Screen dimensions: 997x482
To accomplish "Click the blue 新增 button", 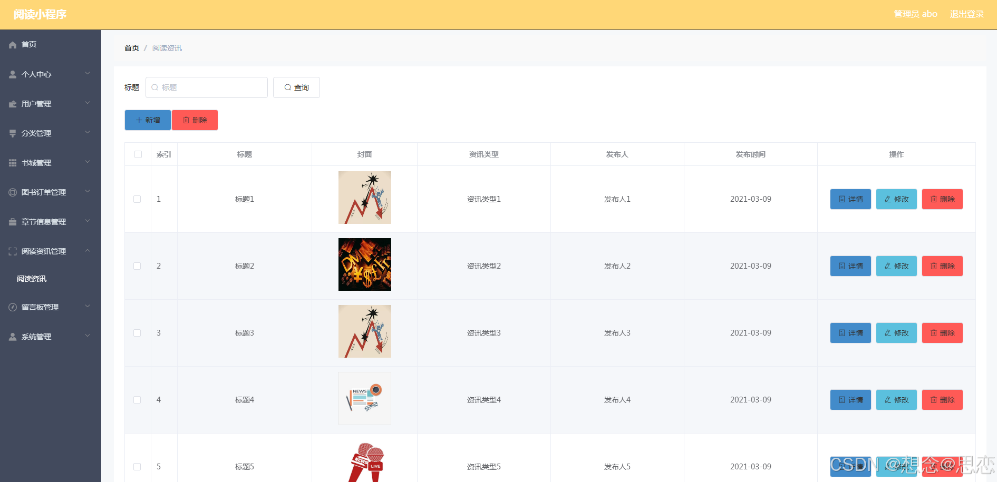I will pos(148,120).
